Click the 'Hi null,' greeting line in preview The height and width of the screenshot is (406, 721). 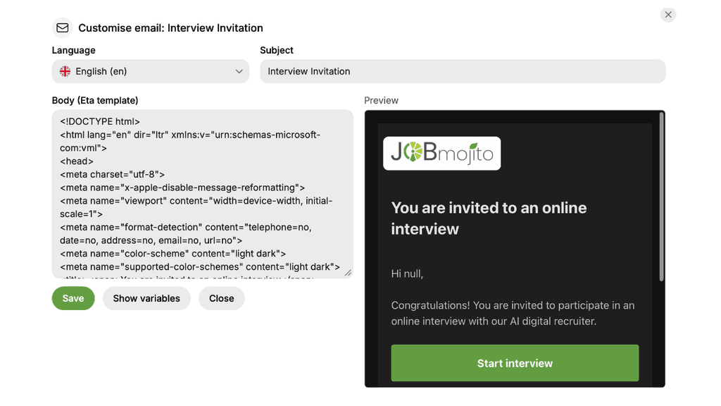[x=407, y=274]
